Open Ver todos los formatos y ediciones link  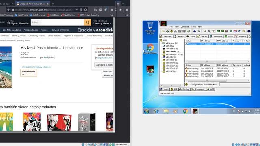click(x=36, y=67)
